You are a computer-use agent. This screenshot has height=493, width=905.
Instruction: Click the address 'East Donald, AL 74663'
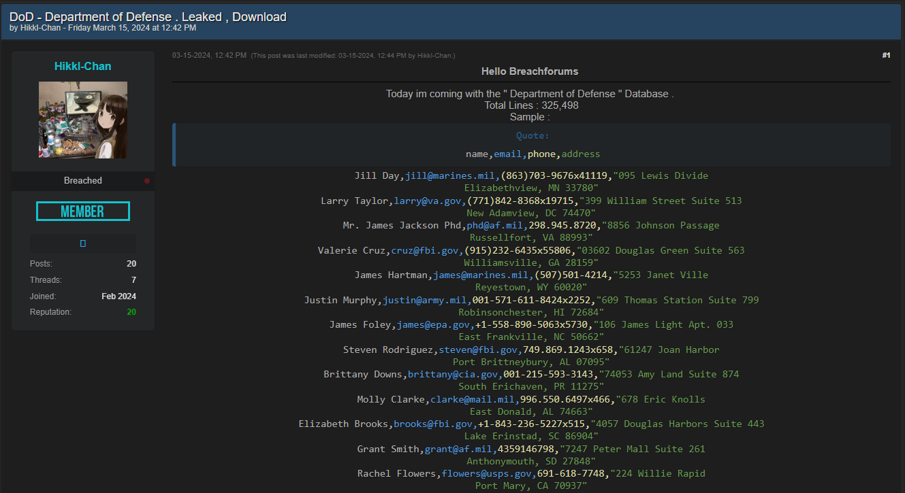[531, 412]
